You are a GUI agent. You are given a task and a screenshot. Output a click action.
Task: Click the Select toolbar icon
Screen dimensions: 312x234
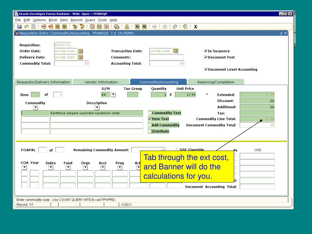tap(34, 27)
